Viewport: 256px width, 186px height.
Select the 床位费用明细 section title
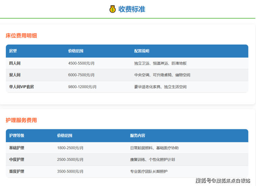(21, 35)
